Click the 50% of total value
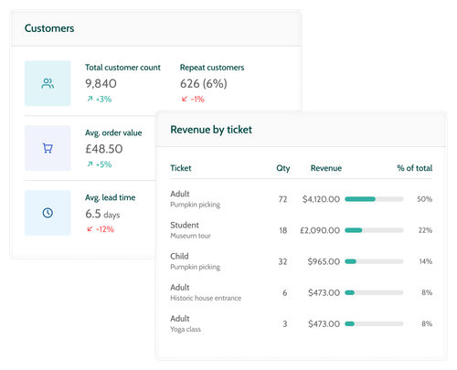 [x=425, y=199]
